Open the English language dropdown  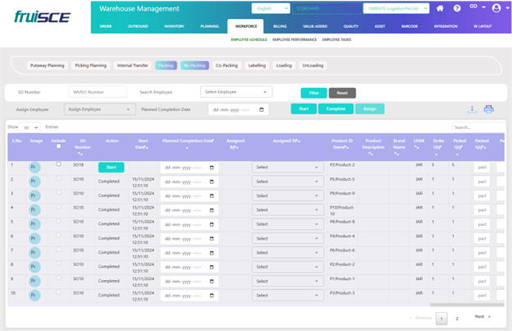click(x=277, y=8)
